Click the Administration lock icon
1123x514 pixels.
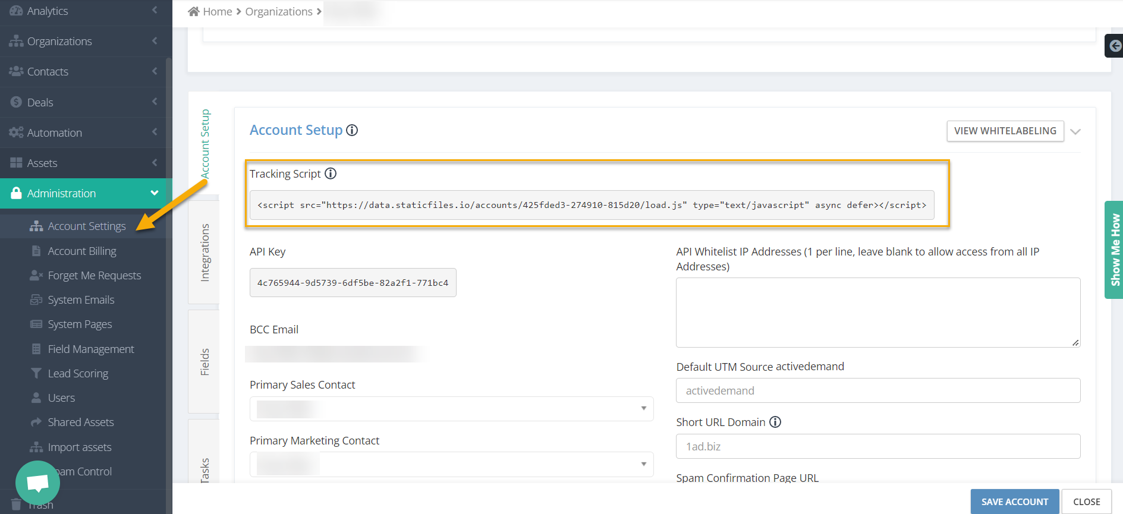coord(16,193)
